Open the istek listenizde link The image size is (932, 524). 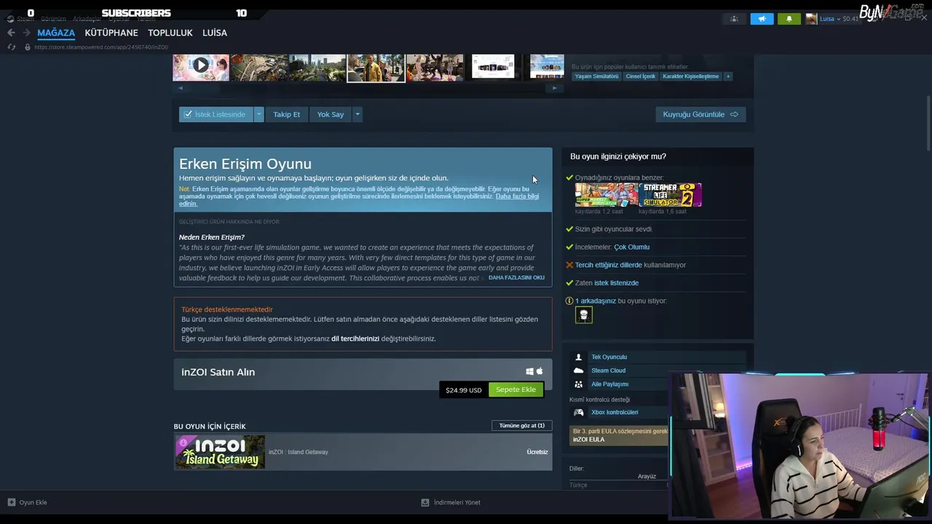(x=616, y=283)
